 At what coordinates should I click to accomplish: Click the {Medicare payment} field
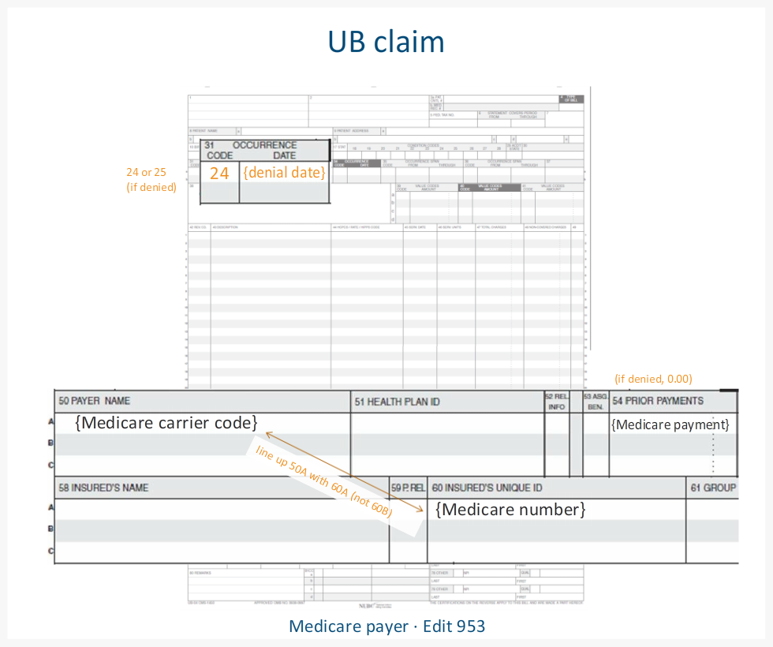tap(670, 425)
